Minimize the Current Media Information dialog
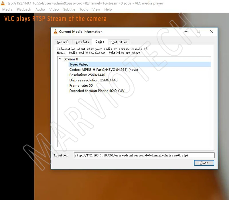This screenshot has height=200, width=229. pos(186,32)
